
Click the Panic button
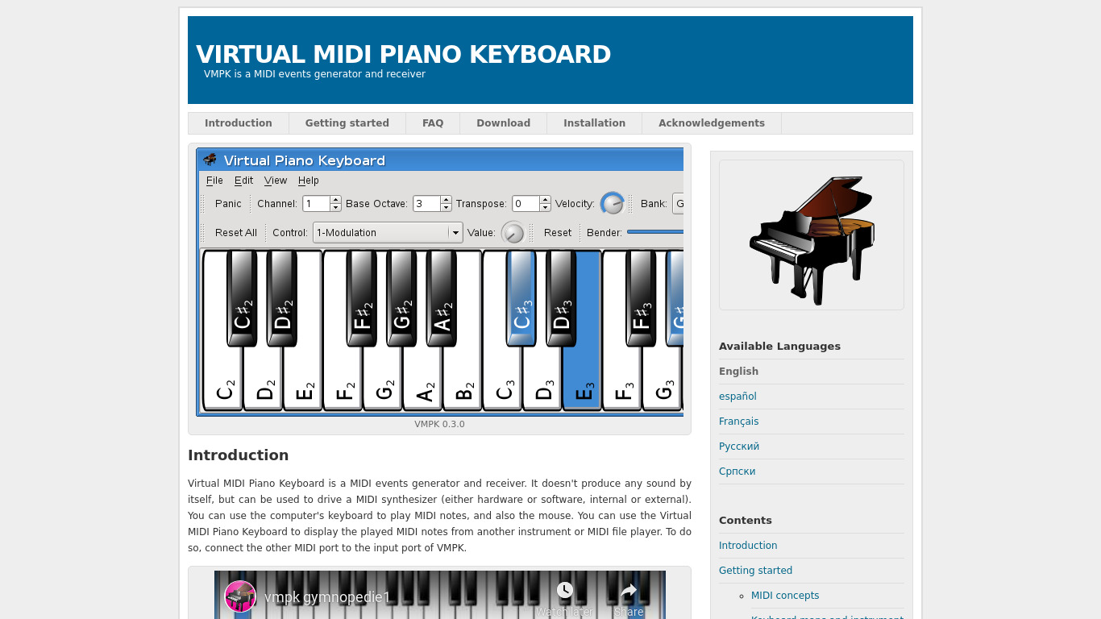click(228, 204)
